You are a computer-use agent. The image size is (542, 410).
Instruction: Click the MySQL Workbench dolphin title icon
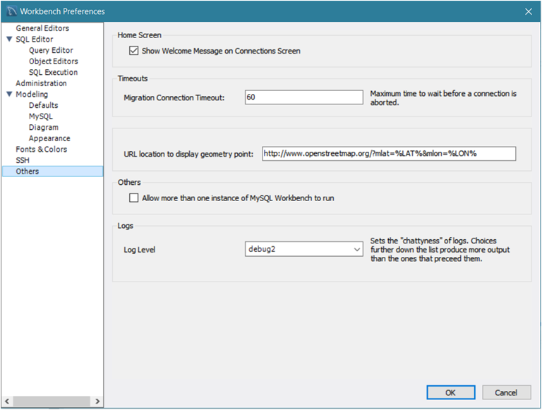point(11,11)
